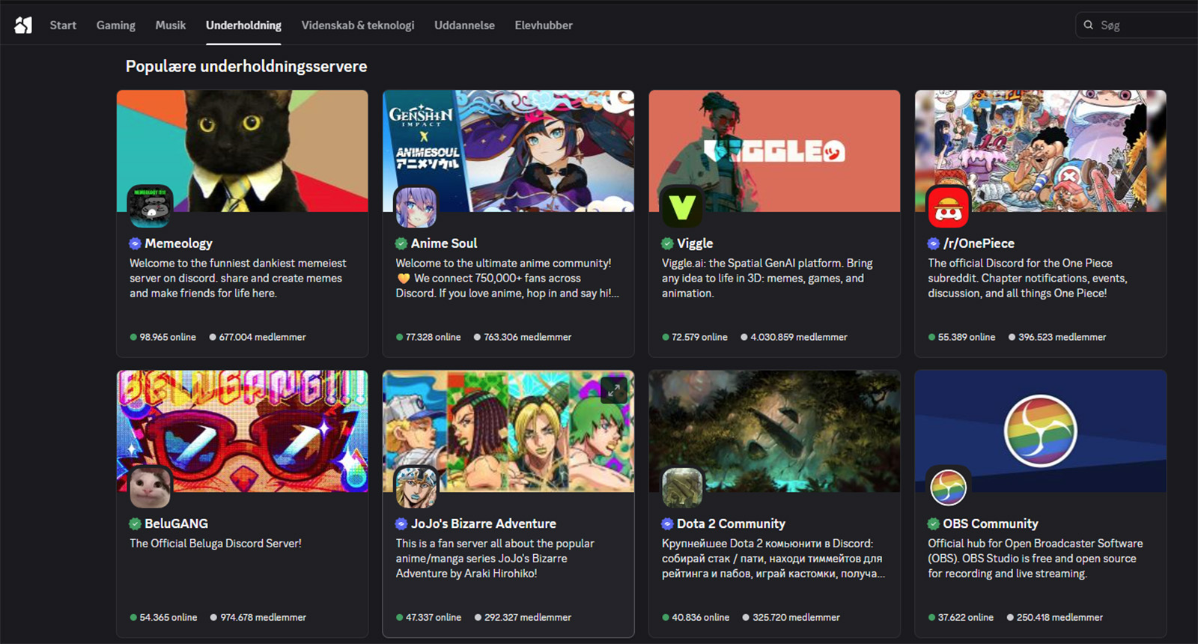1198x644 pixels.
Task: Select the Underholdning tab
Action: 243,25
